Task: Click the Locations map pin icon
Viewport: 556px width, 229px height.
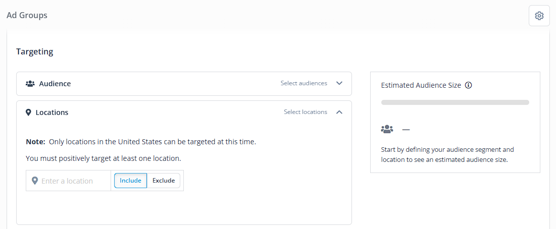Action: 29,112
